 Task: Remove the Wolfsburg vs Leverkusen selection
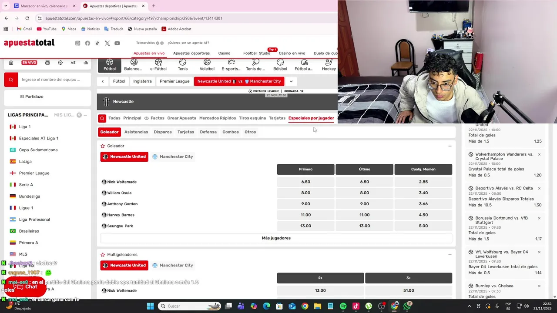click(539, 252)
